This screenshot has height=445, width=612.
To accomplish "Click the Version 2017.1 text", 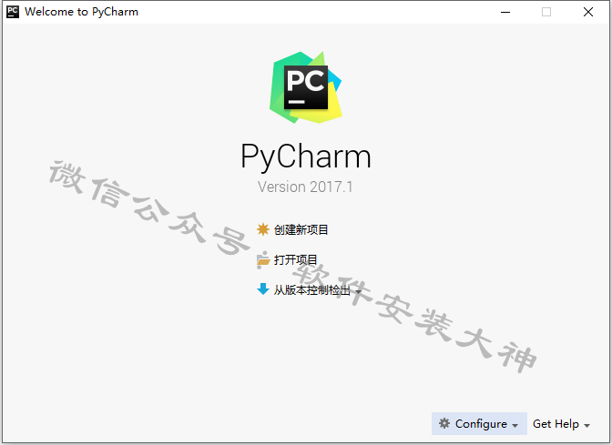I will (305, 187).
